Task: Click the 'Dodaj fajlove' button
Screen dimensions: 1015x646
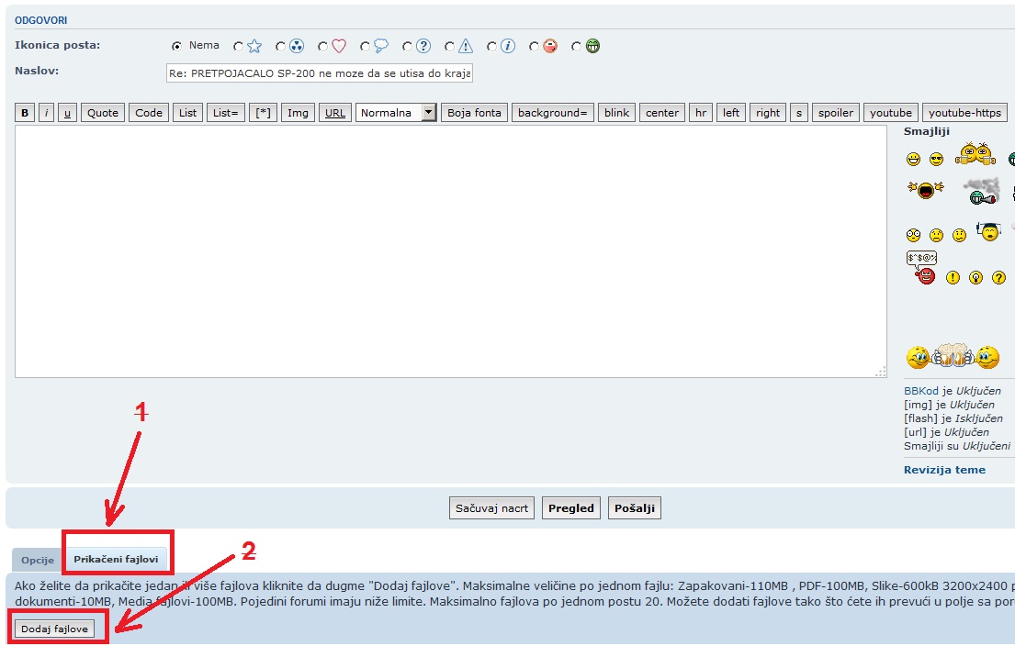Action: click(54, 629)
